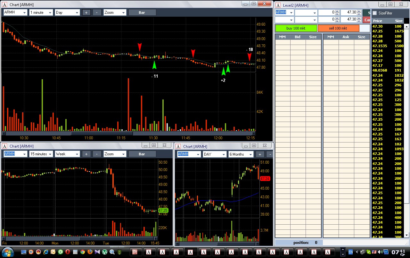Click the taskbar clock

coord(398,253)
